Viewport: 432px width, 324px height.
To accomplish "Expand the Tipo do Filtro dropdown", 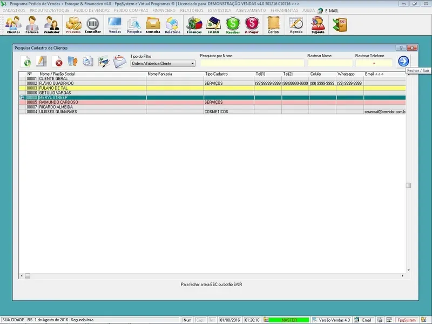I will click(192, 63).
